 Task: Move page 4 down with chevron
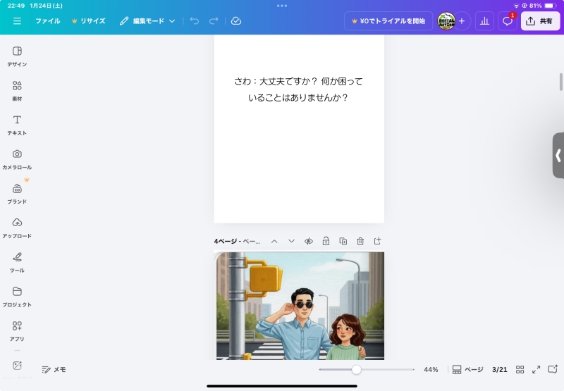[x=291, y=241]
